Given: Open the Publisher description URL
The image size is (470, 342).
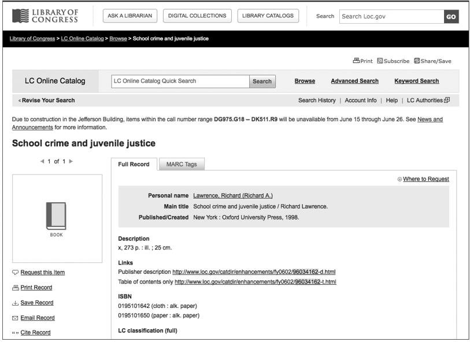Looking at the screenshot, I should pyautogui.click(x=254, y=272).
